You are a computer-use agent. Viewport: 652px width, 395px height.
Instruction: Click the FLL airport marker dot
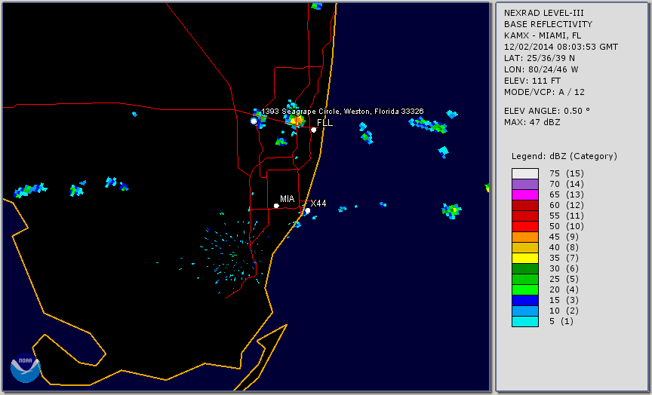(313, 130)
